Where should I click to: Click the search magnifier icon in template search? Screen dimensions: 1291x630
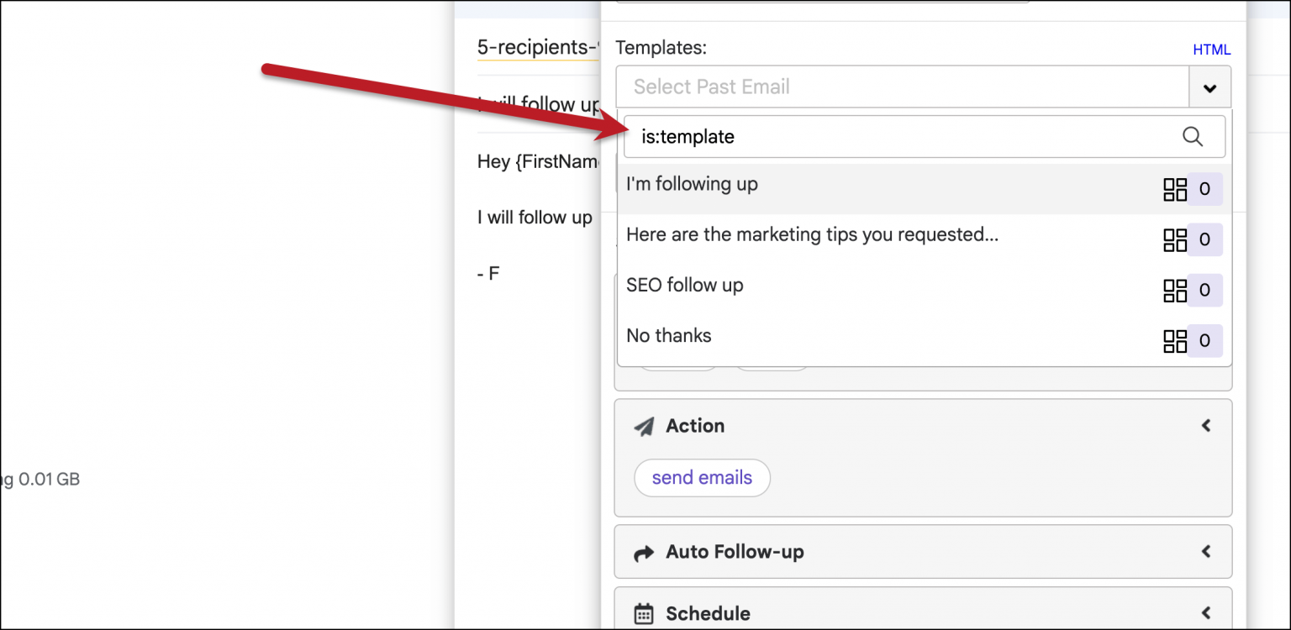tap(1193, 136)
